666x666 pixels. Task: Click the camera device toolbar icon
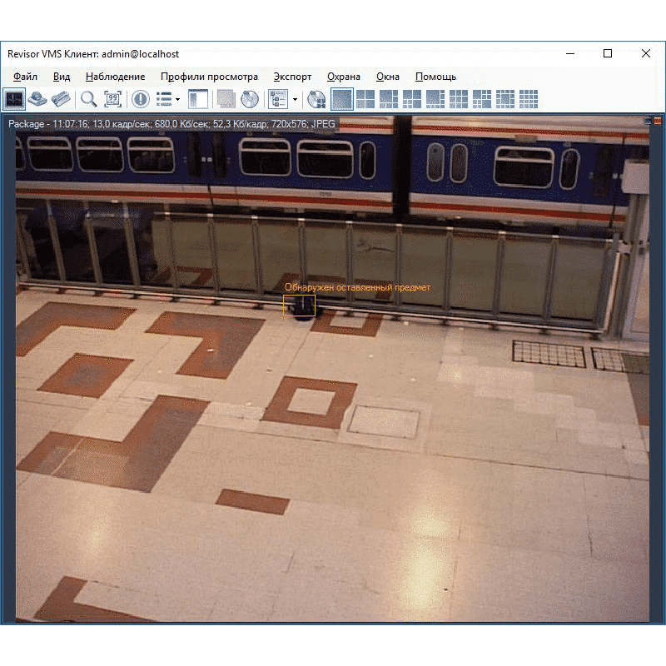[x=37, y=99]
